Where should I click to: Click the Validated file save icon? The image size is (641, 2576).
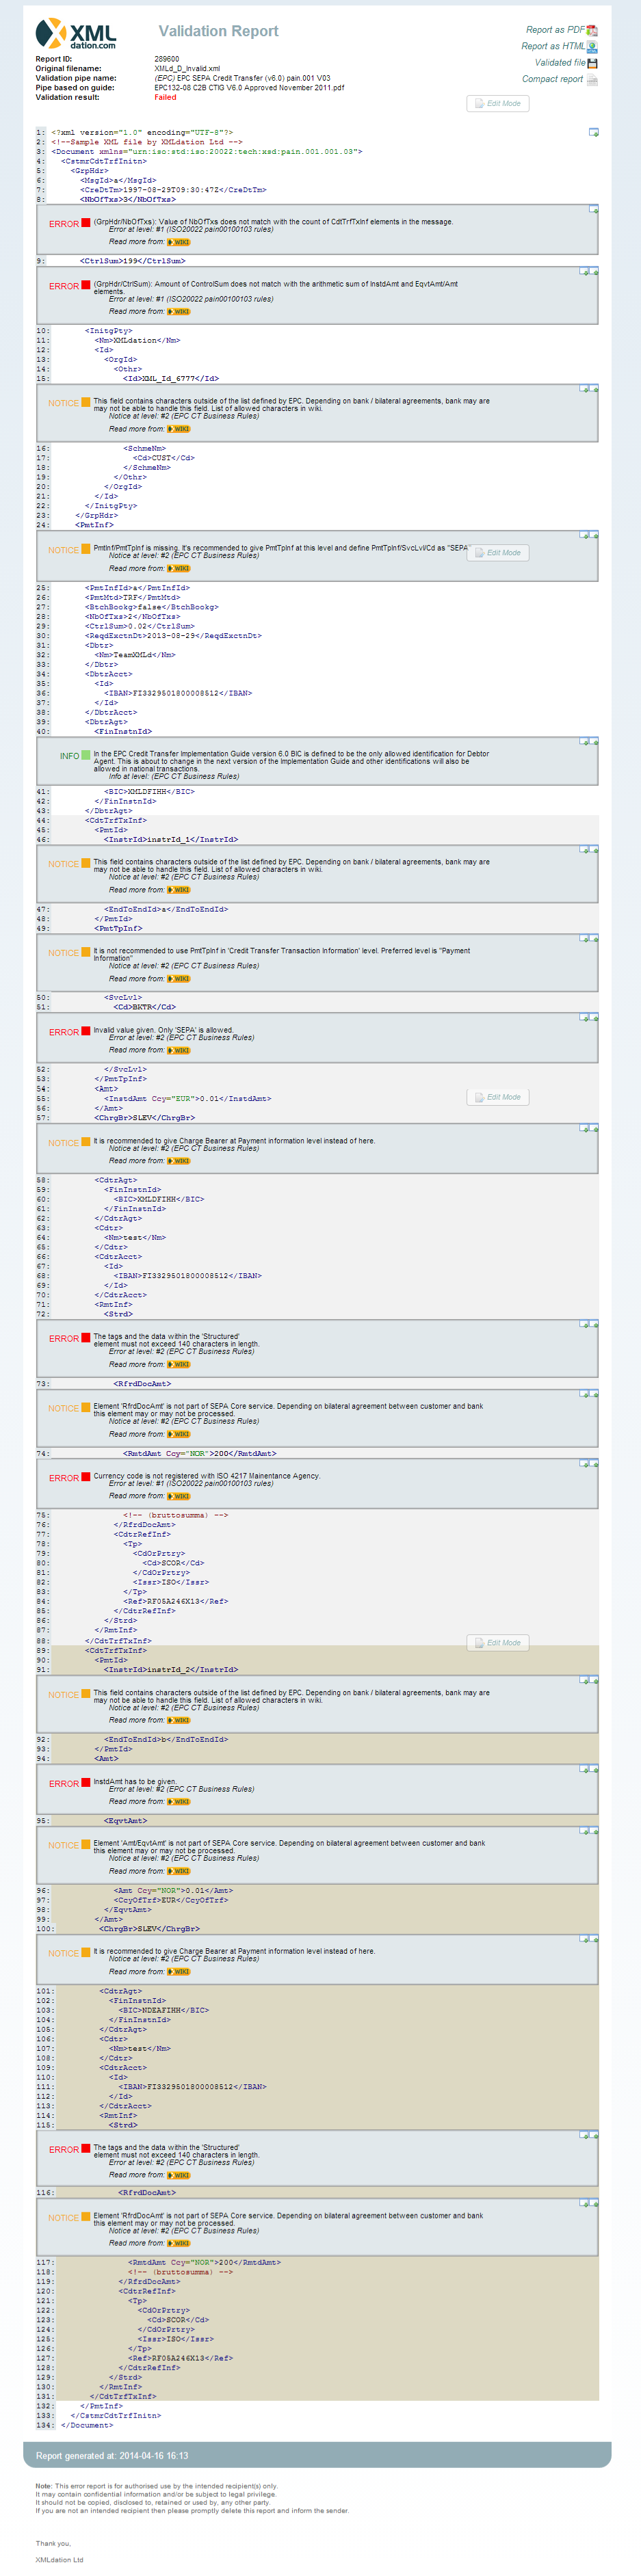[592, 63]
